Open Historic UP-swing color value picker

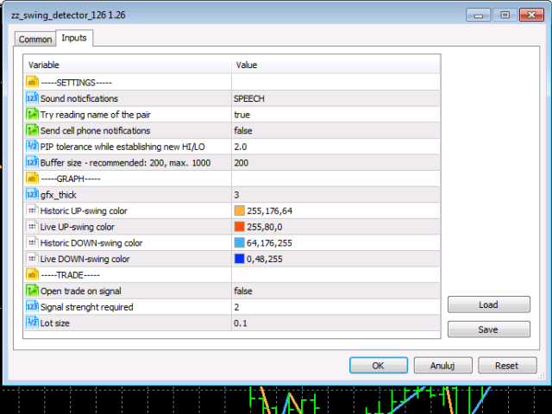(x=336, y=210)
